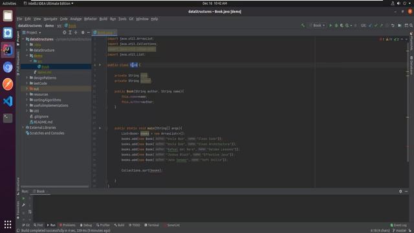Open Chromium browser from the dock
414x233 pixels.
click(8, 67)
